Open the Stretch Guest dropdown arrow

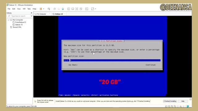[x=96, y=9]
